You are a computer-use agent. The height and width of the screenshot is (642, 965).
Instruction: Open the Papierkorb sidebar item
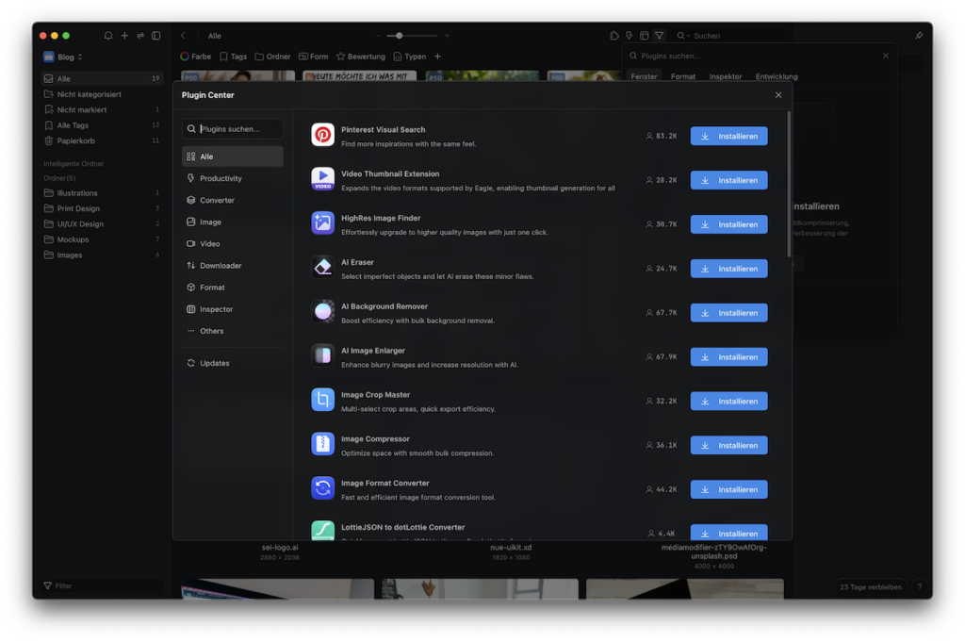(x=102, y=141)
